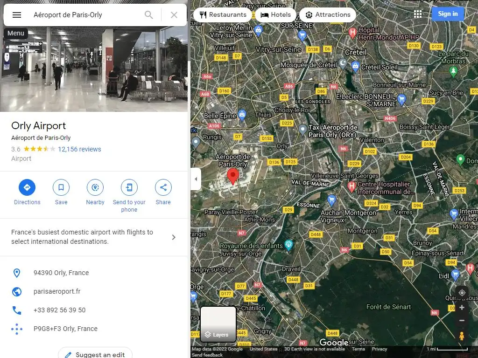Select Auchan Montgeron Vigneux marker
Image resolution: width=478 pixels, height=358 pixels.
pos(332,200)
